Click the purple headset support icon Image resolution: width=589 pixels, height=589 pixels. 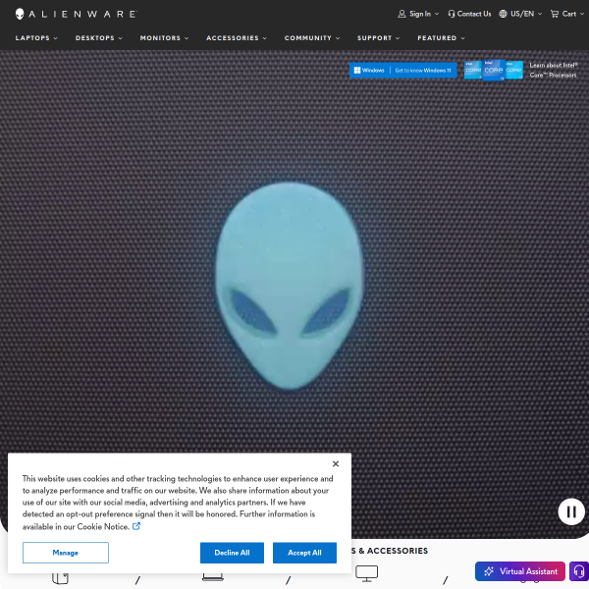[579, 571]
